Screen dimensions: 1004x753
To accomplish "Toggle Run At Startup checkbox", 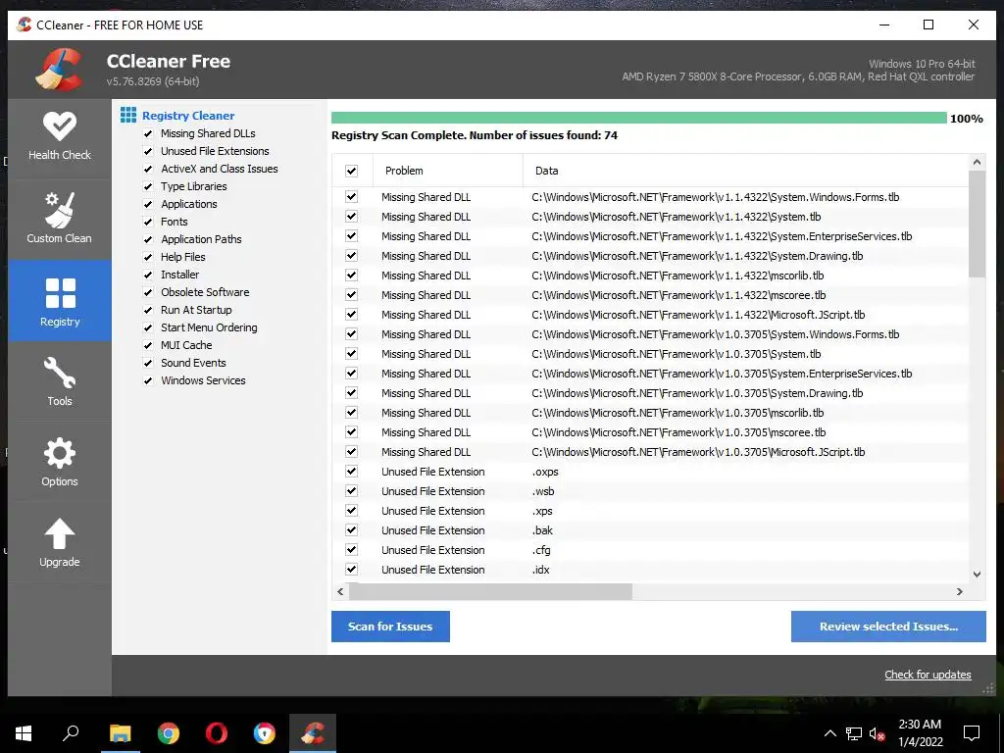I will pyautogui.click(x=148, y=310).
